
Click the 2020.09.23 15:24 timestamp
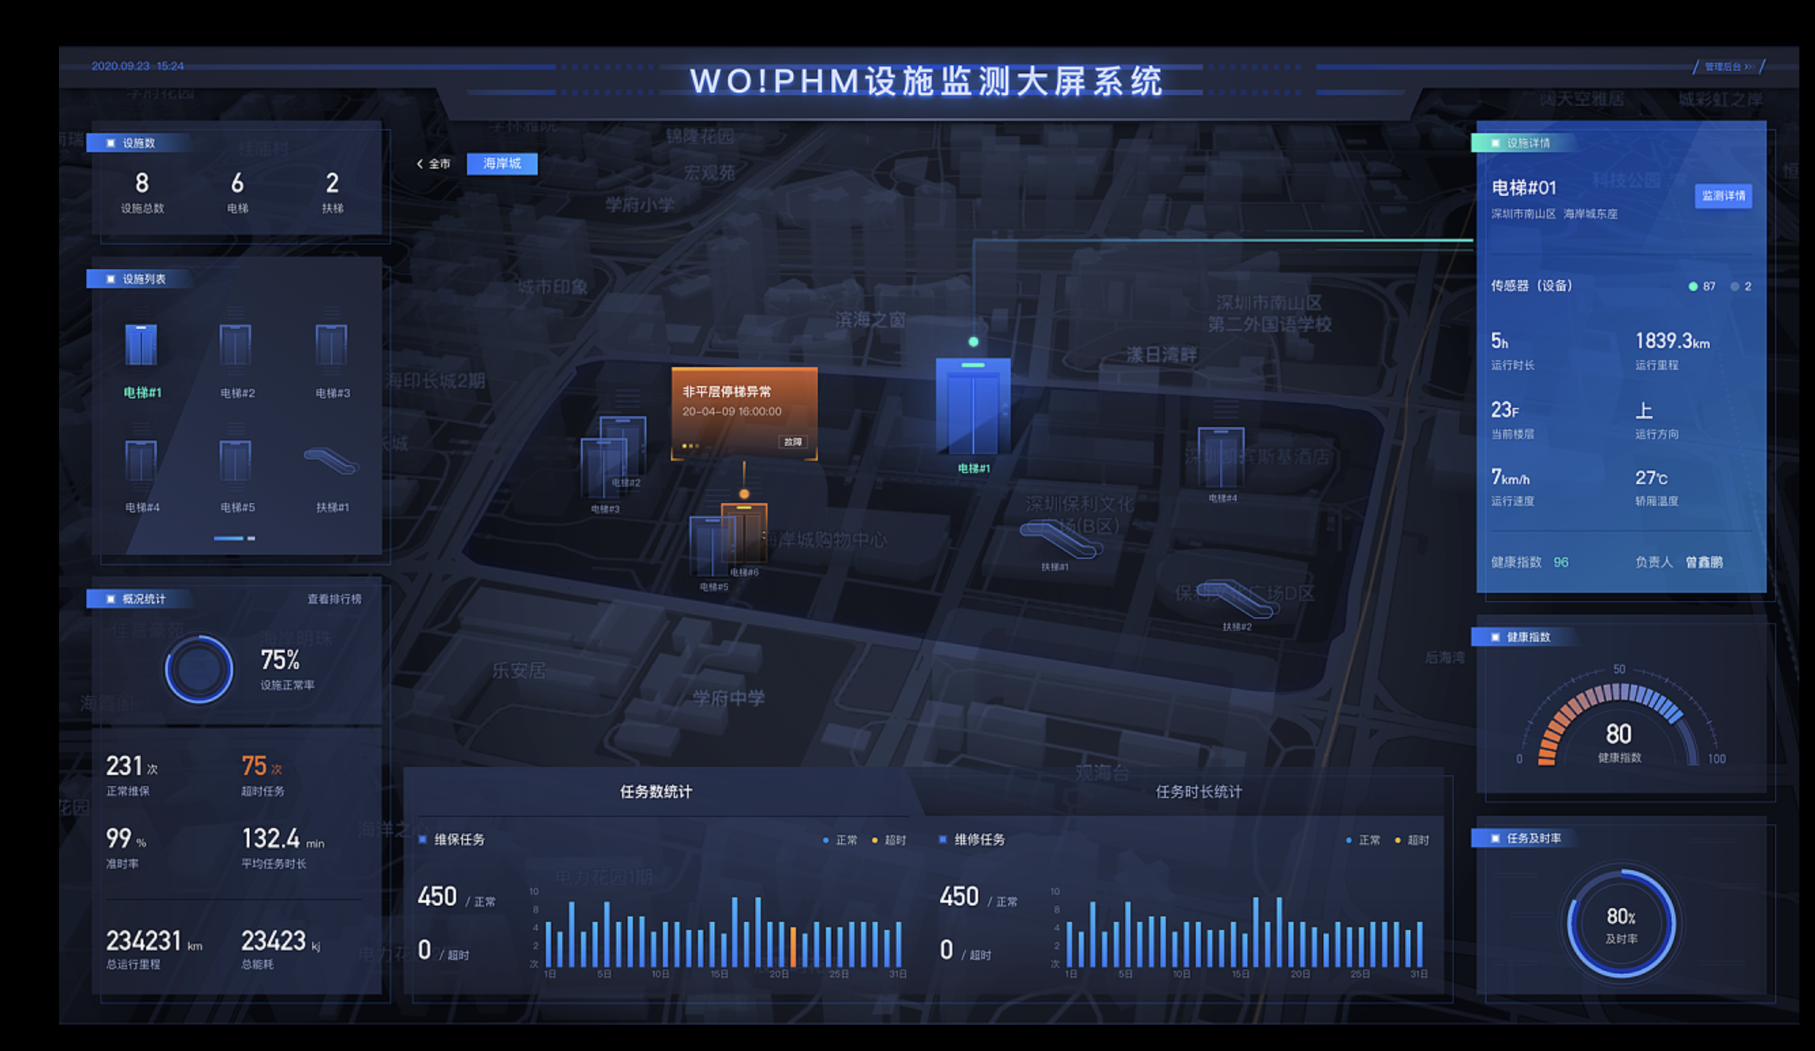point(137,65)
